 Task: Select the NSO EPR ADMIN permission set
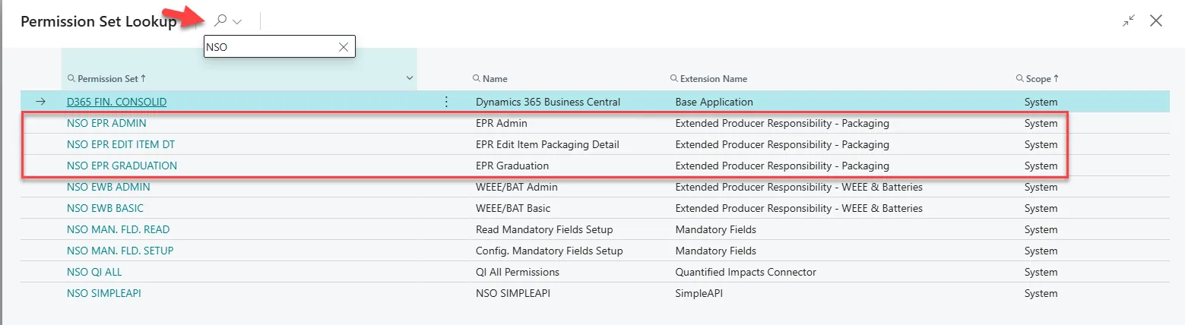(106, 123)
